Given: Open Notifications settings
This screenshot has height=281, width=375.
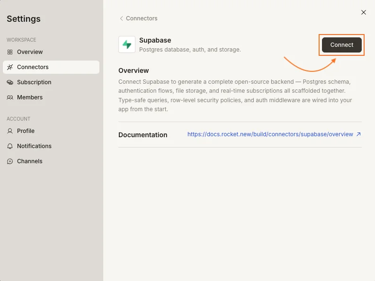Looking at the screenshot, I should (x=51, y=146).
